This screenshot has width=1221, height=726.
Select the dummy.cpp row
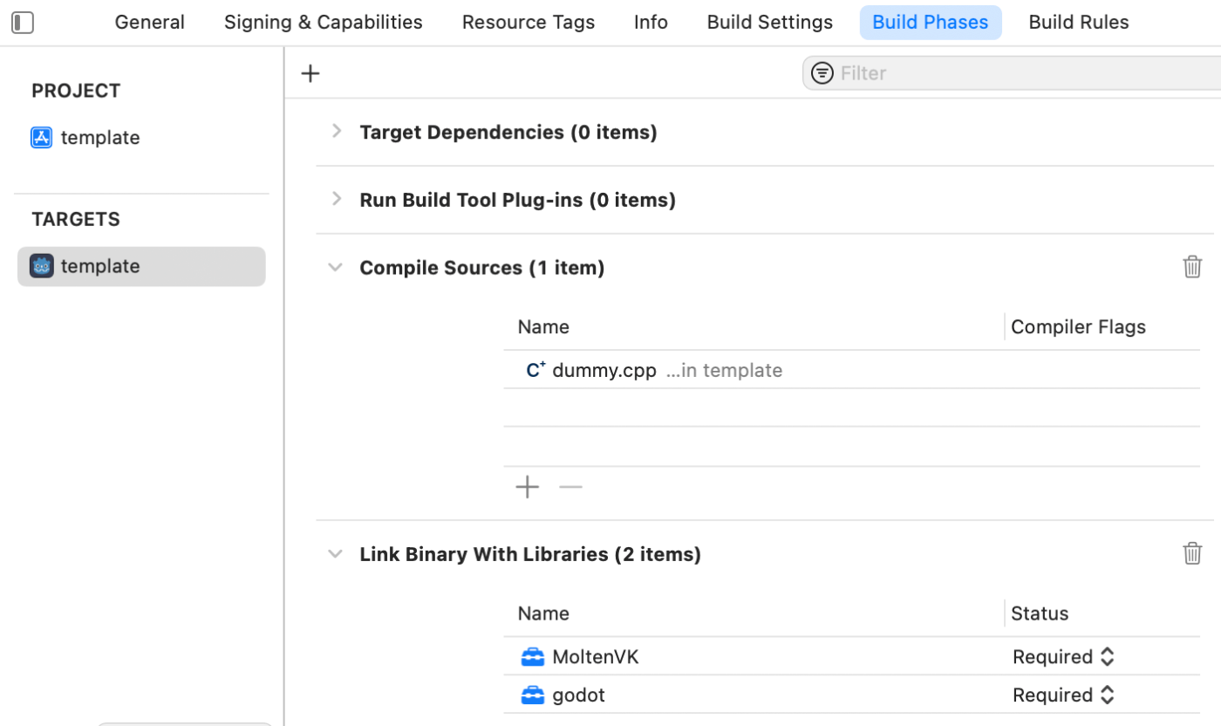851,370
